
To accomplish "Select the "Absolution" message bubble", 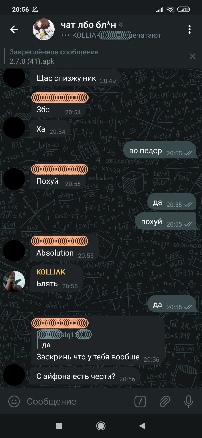I will pyautogui.click(x=65, y=247).
